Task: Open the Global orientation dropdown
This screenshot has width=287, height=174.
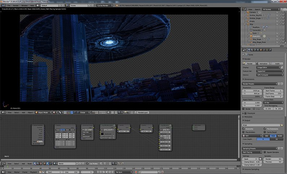Action: click(85, 113)
